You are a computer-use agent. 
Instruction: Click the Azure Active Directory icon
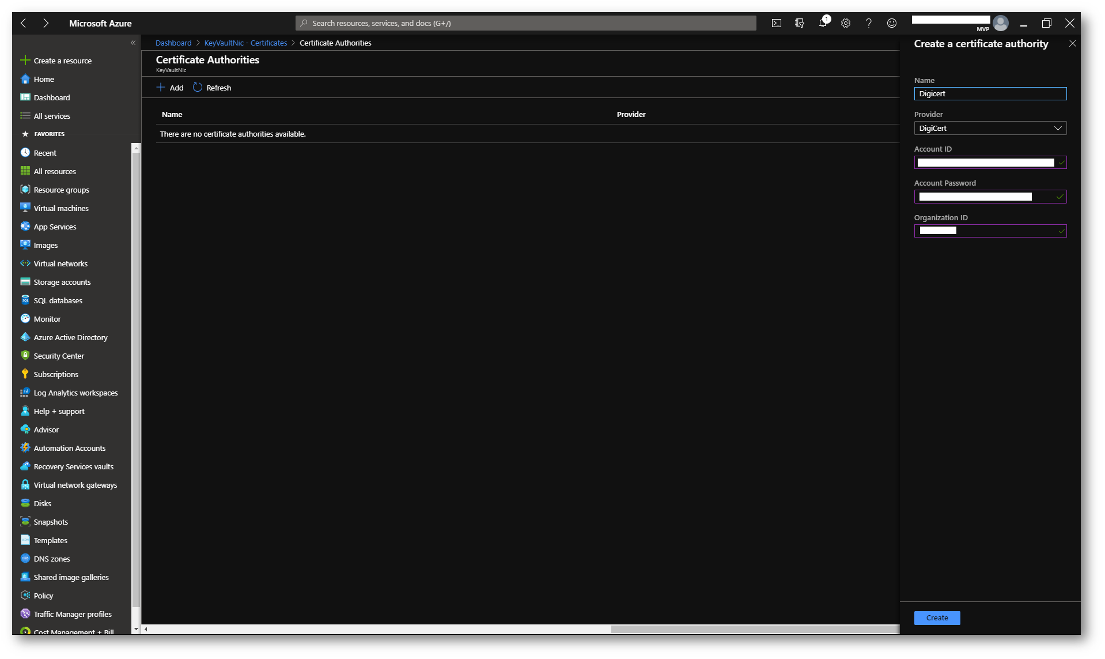[x=25, y=337]
